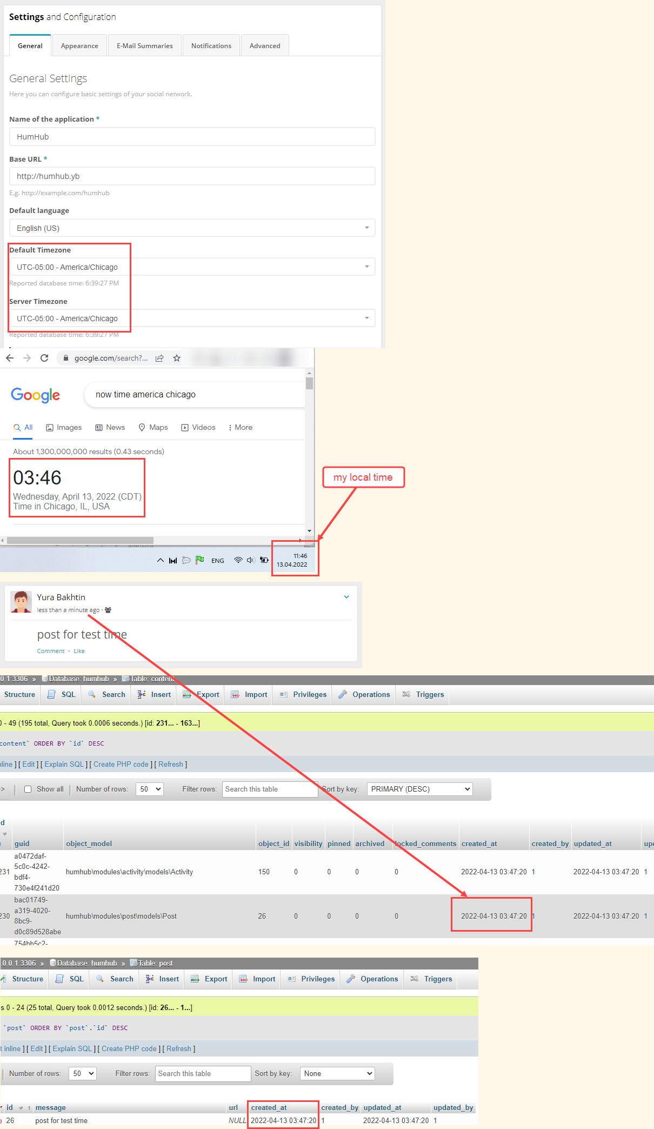Open the Appearance settings tab

click(79, 46)
